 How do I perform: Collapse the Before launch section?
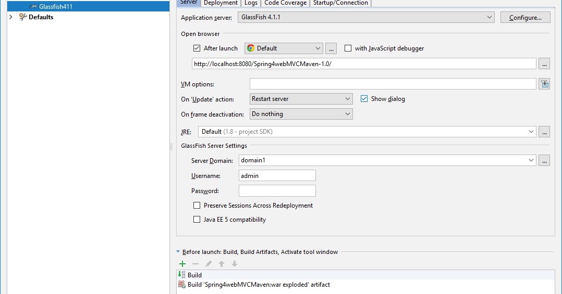(x=178, y=252)
